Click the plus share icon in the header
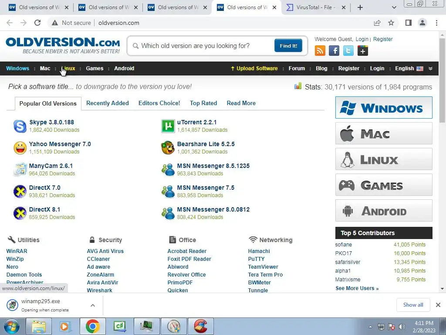This screenshot has height=335, width=446. [x=363, y=51]
